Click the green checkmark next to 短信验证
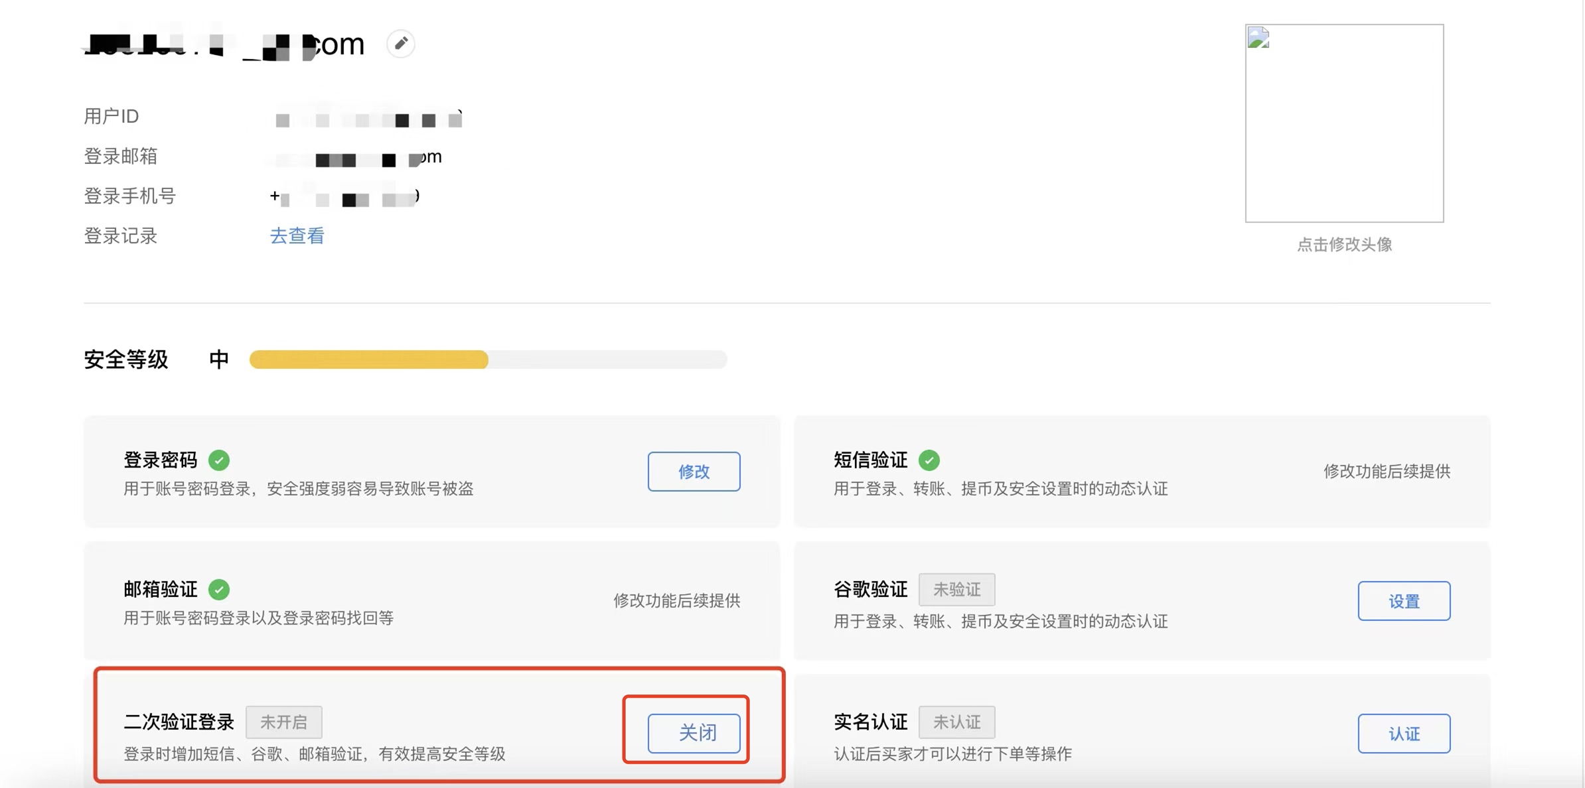1585x788 pixels. pyautogui.click(x=929, y=460)
